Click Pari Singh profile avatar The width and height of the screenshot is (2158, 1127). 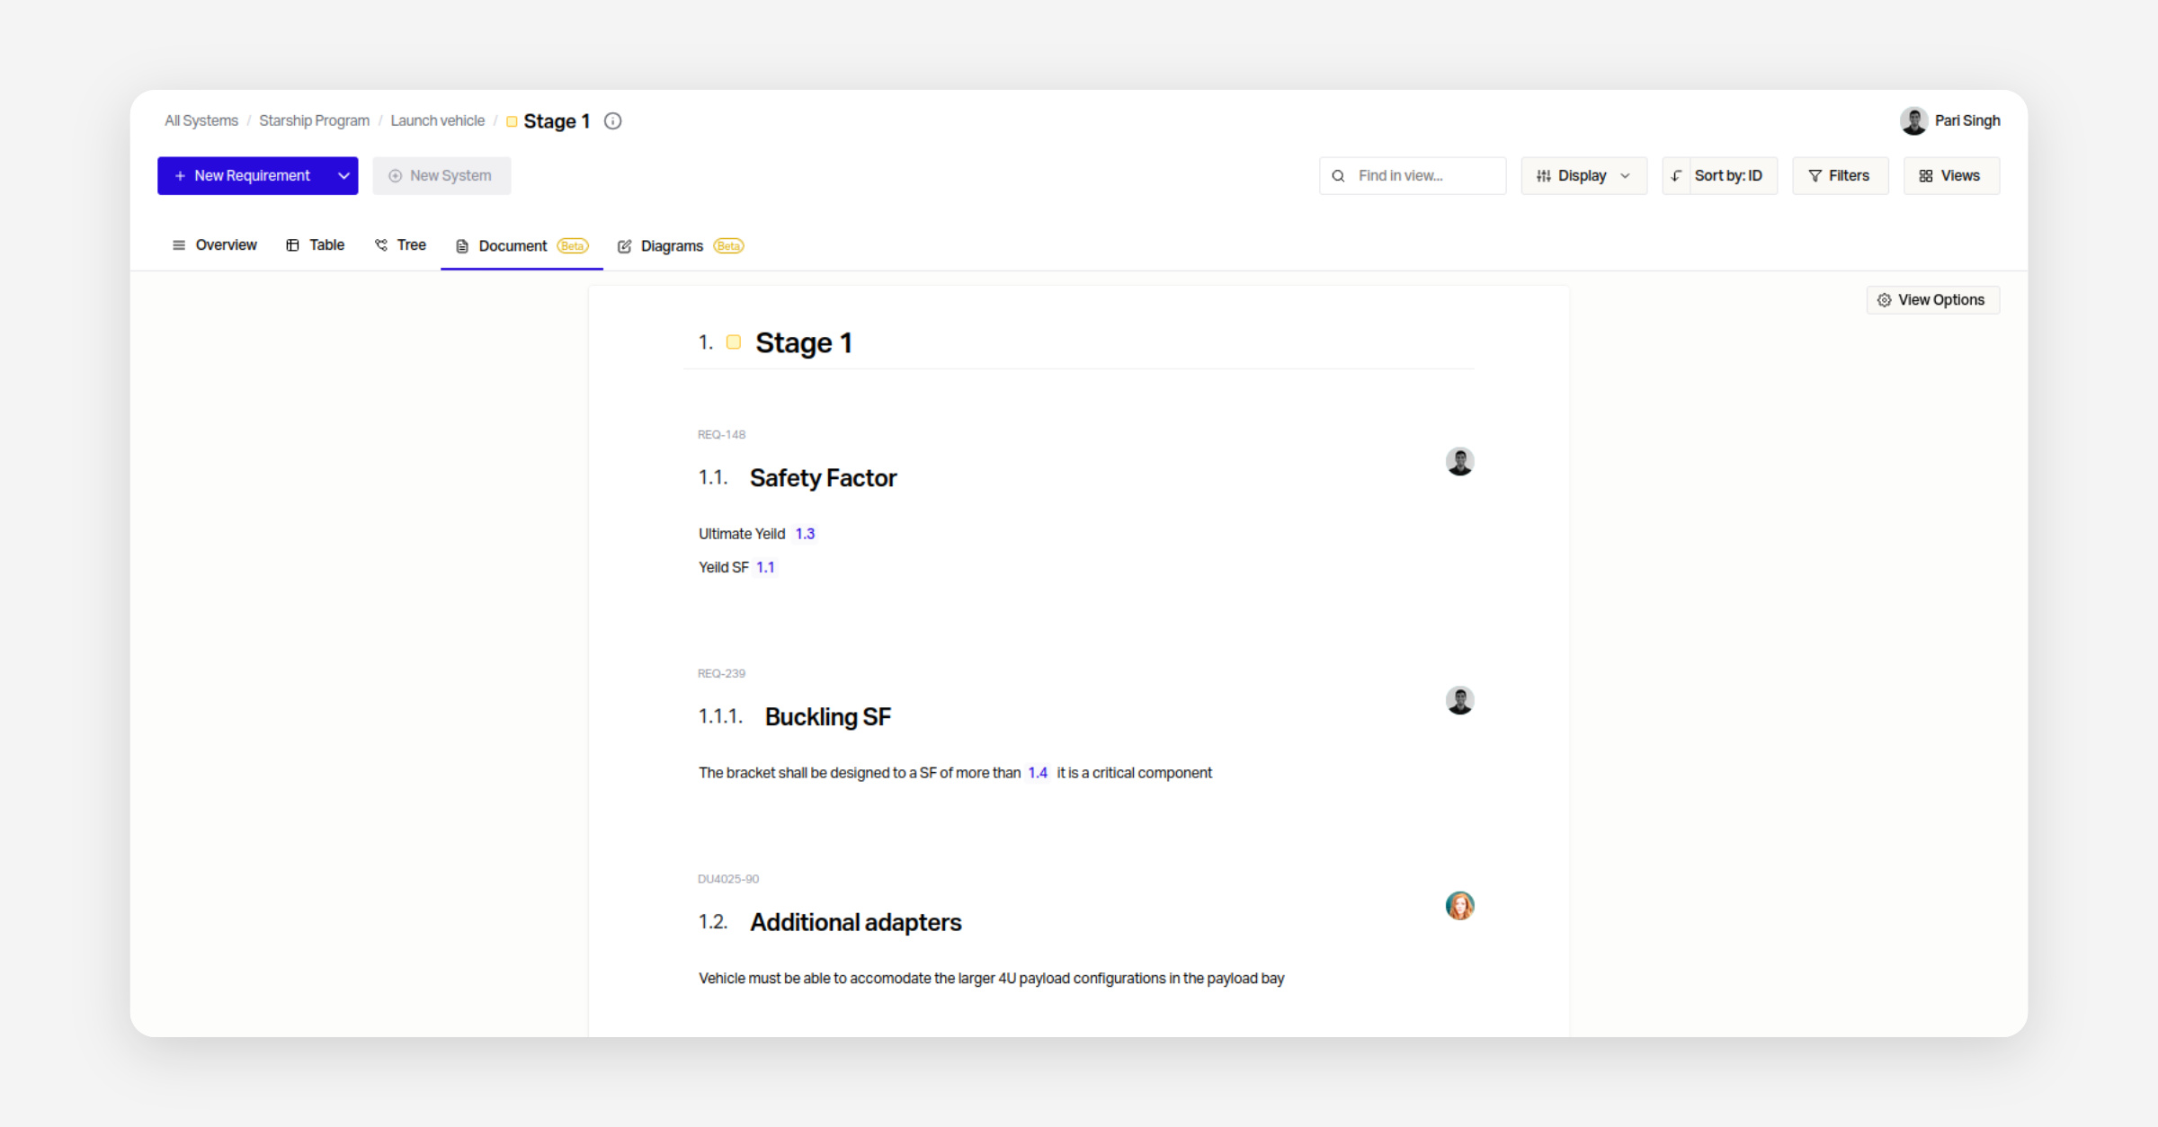coord(1913,121)
